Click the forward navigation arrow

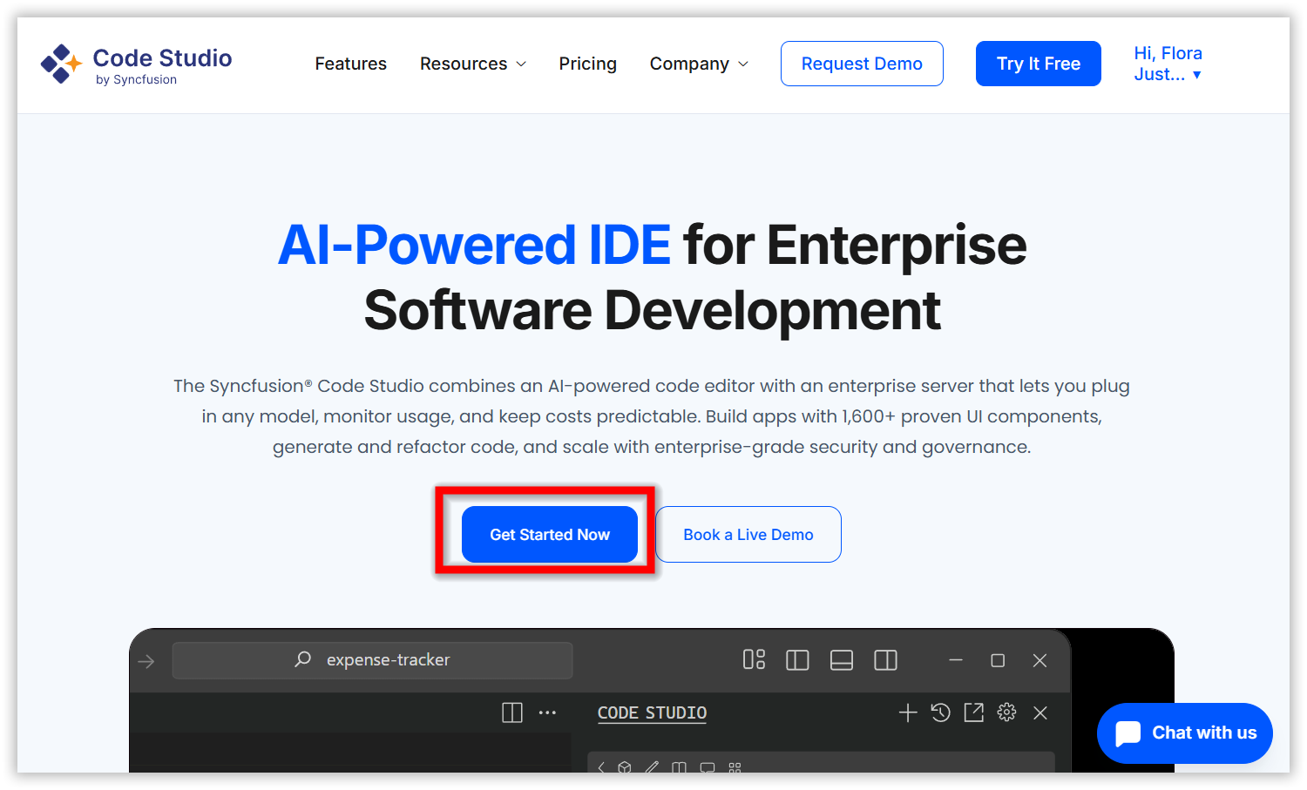pos(146,661)
